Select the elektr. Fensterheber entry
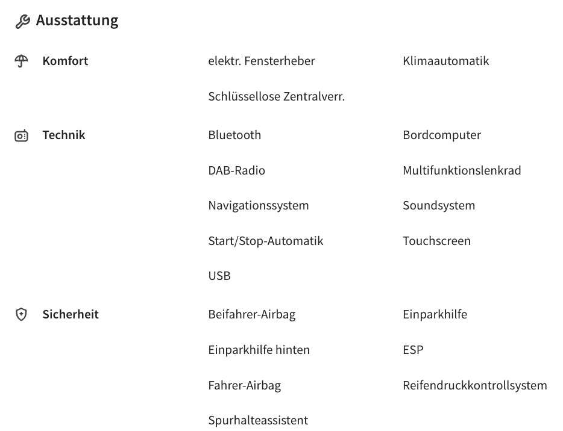The width and height of the screenshot is (563, 431). 262,61
